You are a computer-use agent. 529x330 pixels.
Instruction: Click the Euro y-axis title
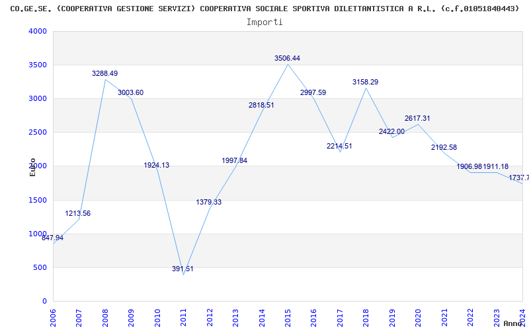coord(32,167)
